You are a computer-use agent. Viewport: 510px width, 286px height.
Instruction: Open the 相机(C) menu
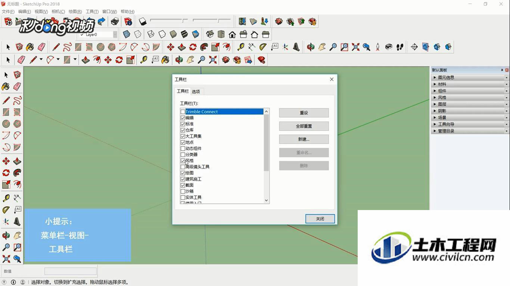click(58, 12)
